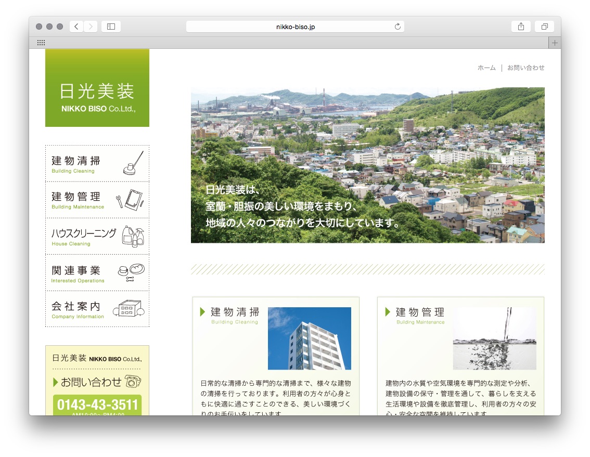The image size is (590, 457).
Task: Open Top Sites grid icon in favorites bar
Action: pyautogui.click(x=41, y=43)
